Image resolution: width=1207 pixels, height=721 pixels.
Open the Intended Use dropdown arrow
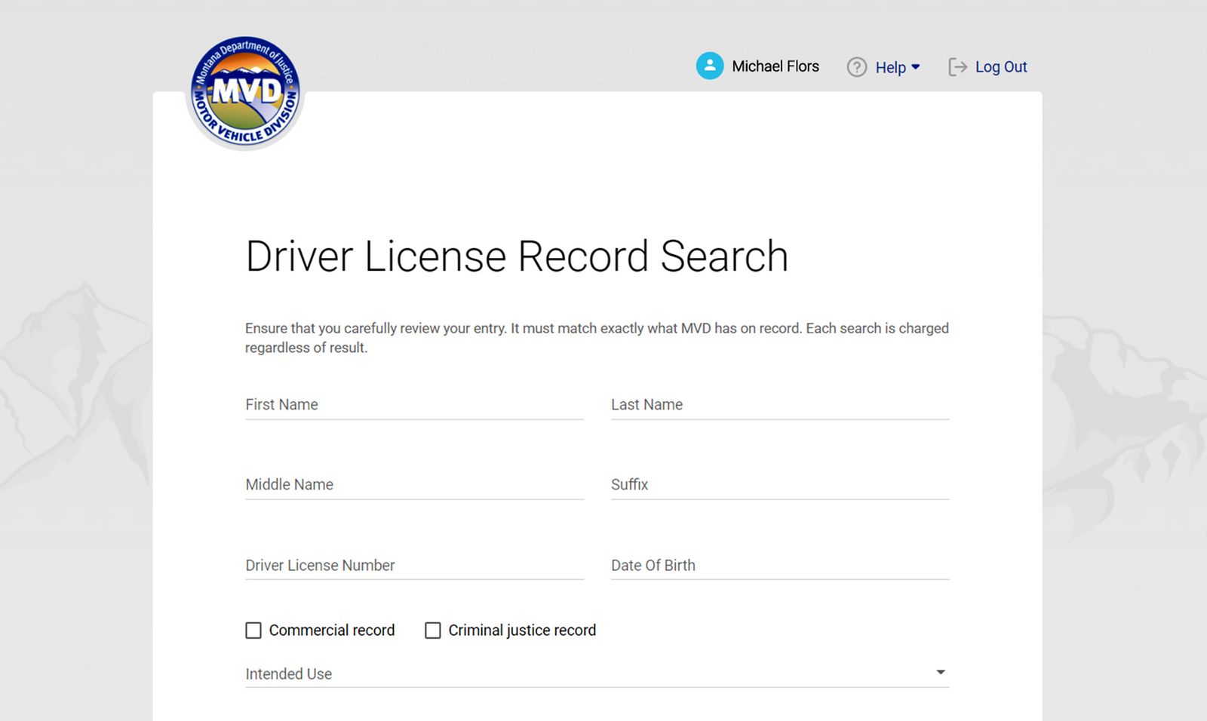click(939, 670)
